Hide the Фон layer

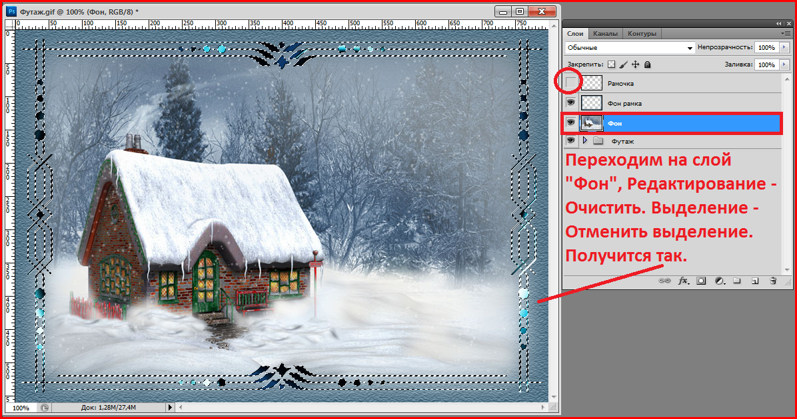pos(571,122)
